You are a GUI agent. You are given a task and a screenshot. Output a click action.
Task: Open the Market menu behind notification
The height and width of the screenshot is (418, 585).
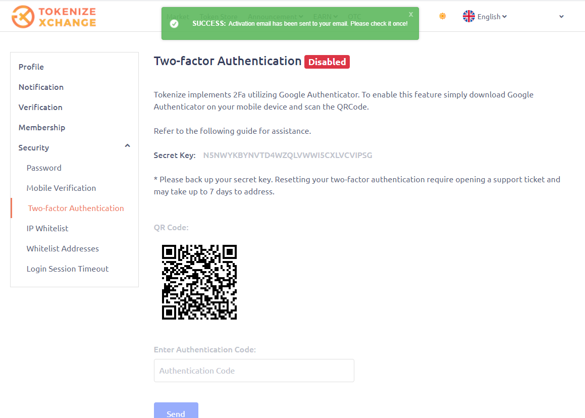coord(178,17)
